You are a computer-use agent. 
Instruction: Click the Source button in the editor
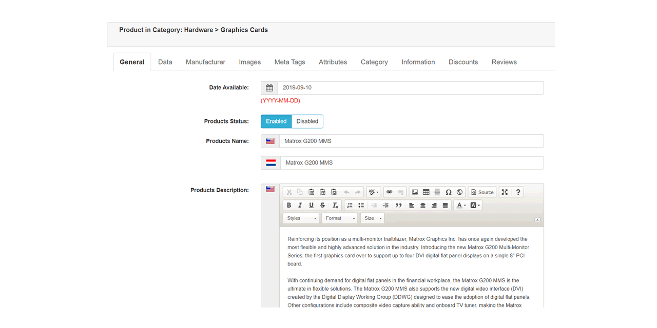click(482, 192)
